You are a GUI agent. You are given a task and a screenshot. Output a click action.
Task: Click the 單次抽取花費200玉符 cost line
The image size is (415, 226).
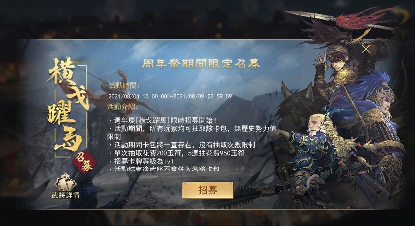[x=176, y=153]
